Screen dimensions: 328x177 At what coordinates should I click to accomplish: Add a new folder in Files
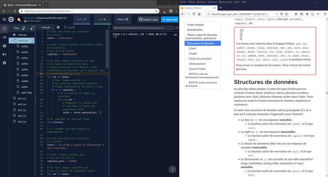[32, 28]
